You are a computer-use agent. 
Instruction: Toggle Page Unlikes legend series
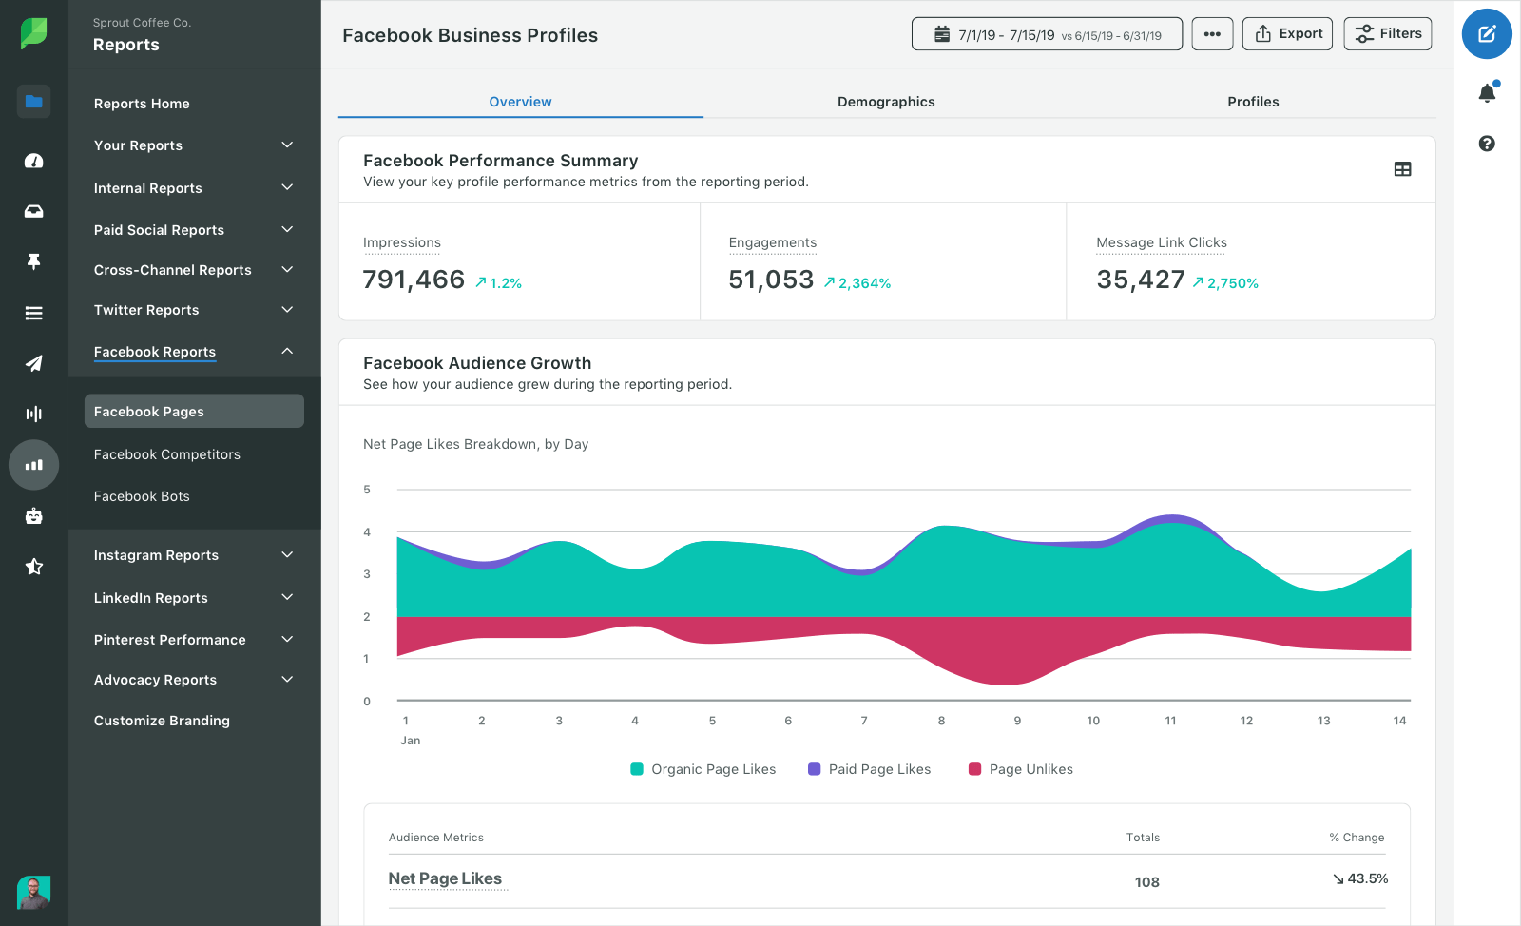(x=1021, y=769)
